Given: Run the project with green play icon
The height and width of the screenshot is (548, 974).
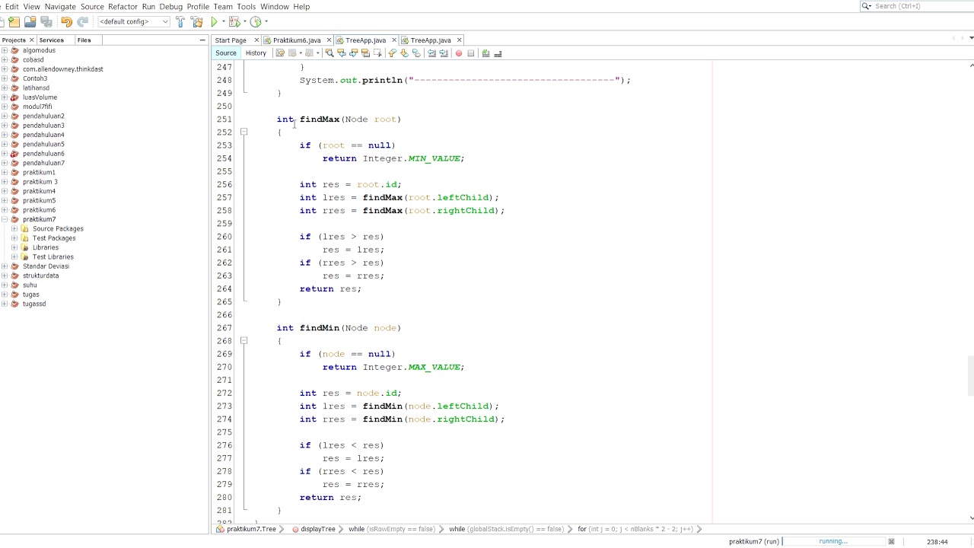Looking at the screenshot, I should click(x=214, y=22).
